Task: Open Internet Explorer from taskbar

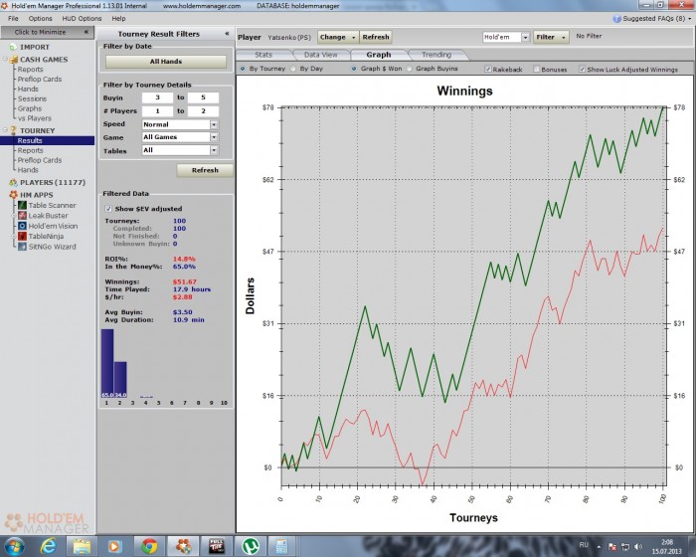Action: (x=48, y=546)
